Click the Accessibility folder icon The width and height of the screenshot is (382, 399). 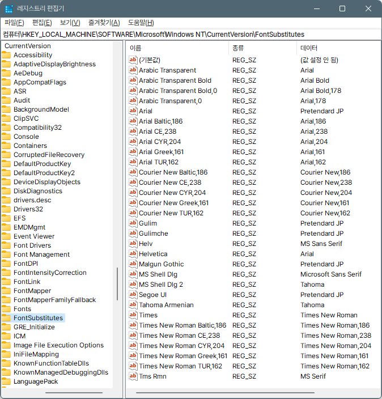[6, 55]
